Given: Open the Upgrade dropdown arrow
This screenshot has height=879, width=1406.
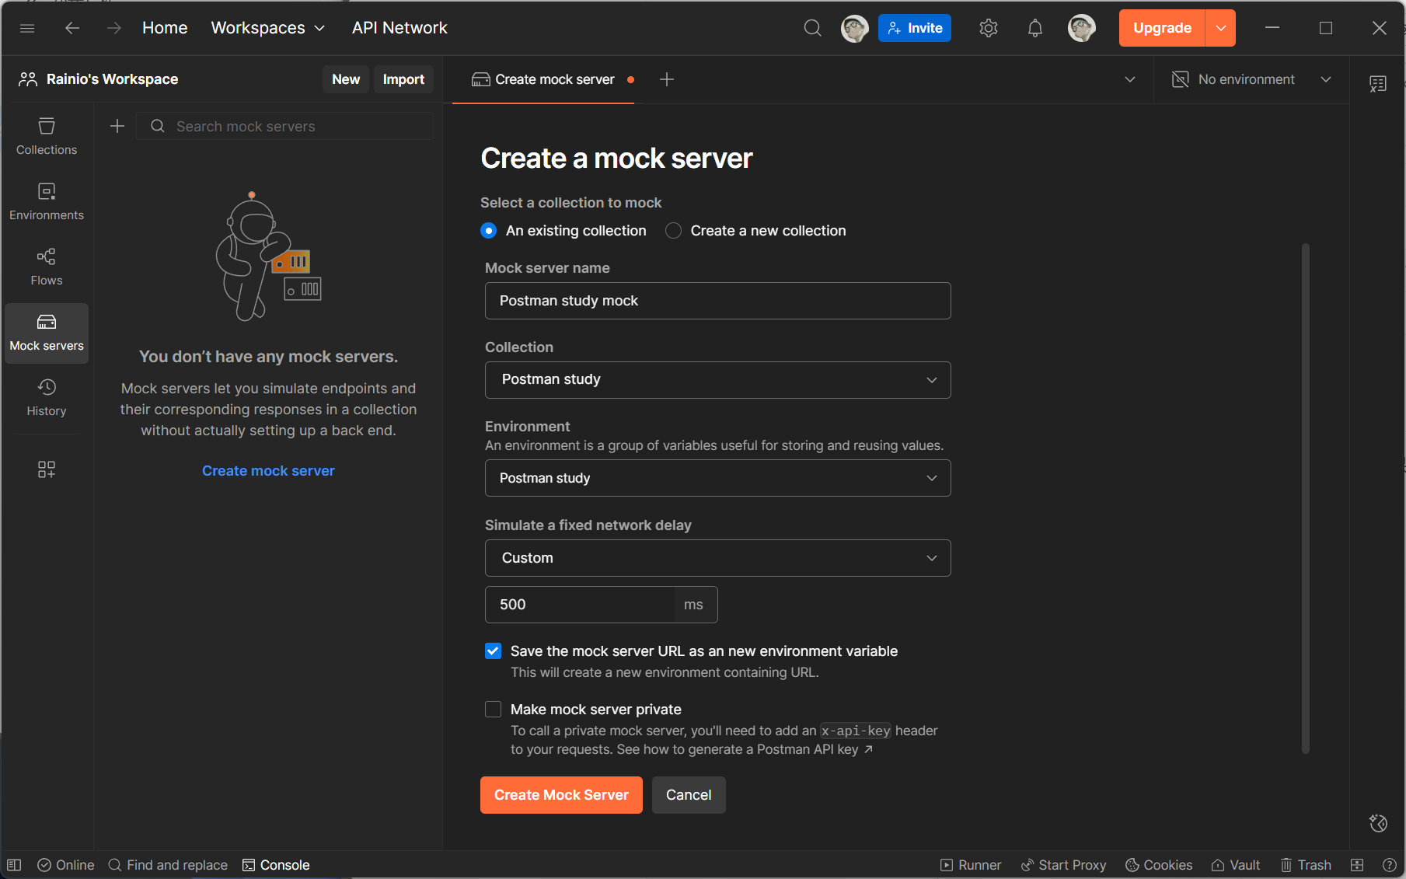Looking at the screenshot, I should coord(1221,28).
